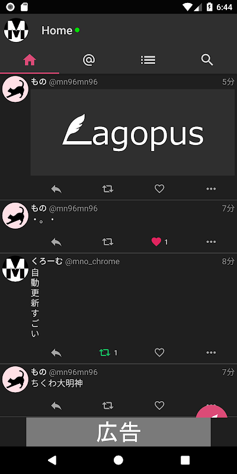The image size is (237, 474).
Task: Open more options for 自動更新すごい tweet
Action: 211,353
